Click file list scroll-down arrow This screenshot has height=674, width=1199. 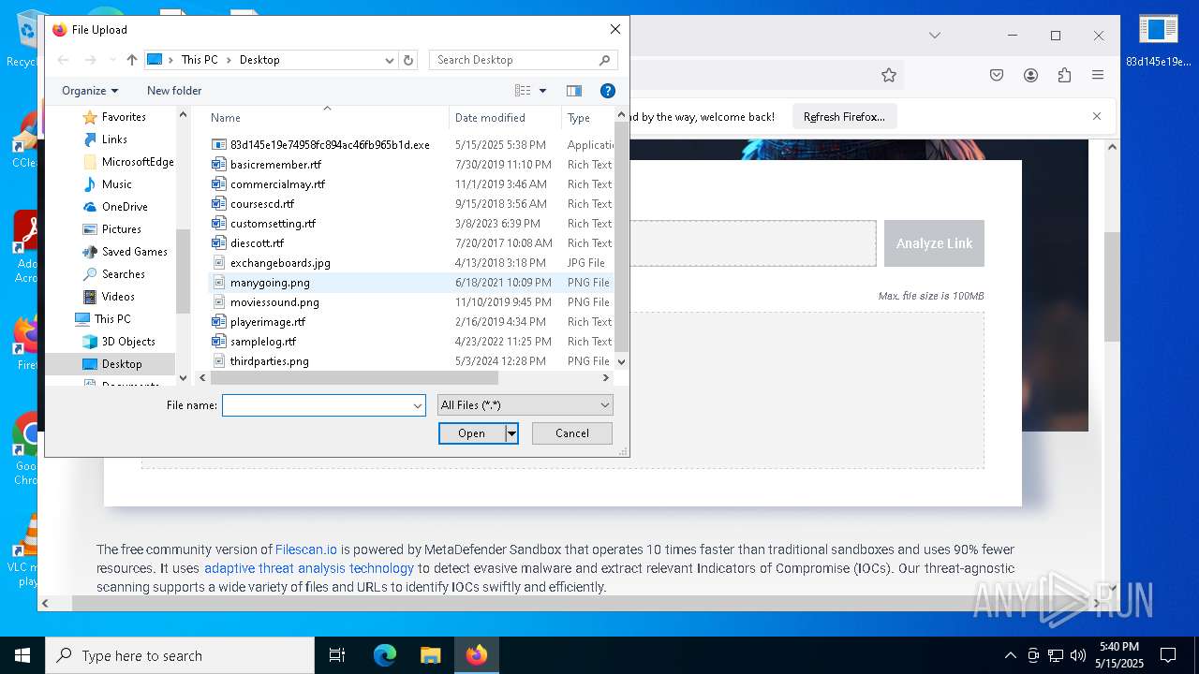(x=621, y=361)
